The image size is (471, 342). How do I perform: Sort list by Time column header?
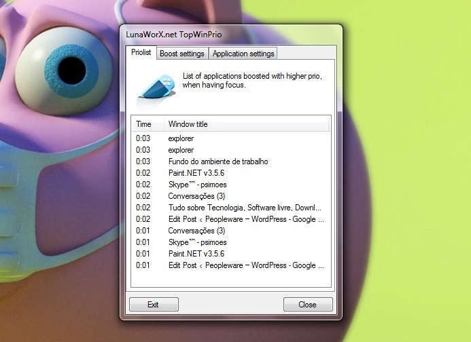147,124
